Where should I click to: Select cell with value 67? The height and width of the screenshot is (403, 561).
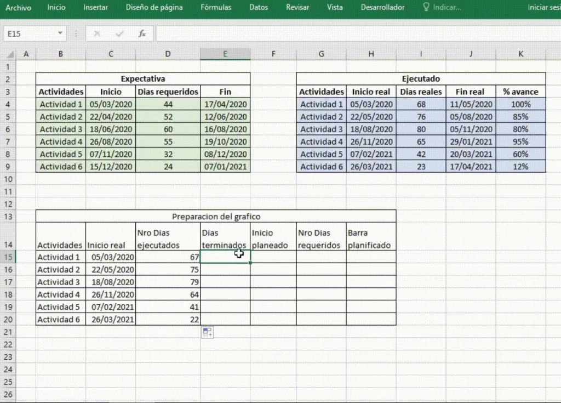pos(168,257)
